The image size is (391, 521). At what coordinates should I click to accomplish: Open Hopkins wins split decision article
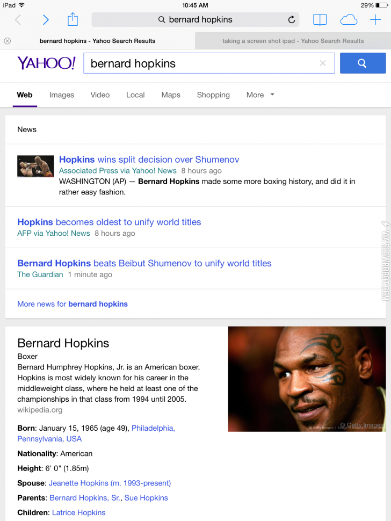pyautogui.click(x=149, y=160)
